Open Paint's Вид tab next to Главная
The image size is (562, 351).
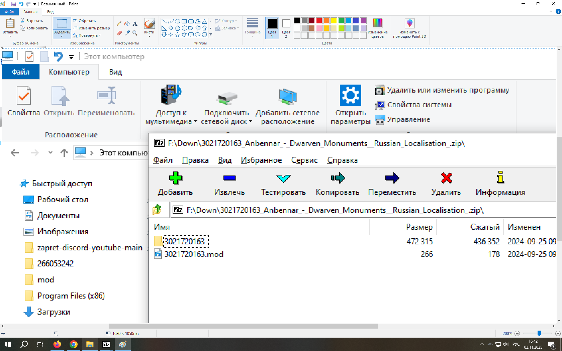tap(50, 12)
